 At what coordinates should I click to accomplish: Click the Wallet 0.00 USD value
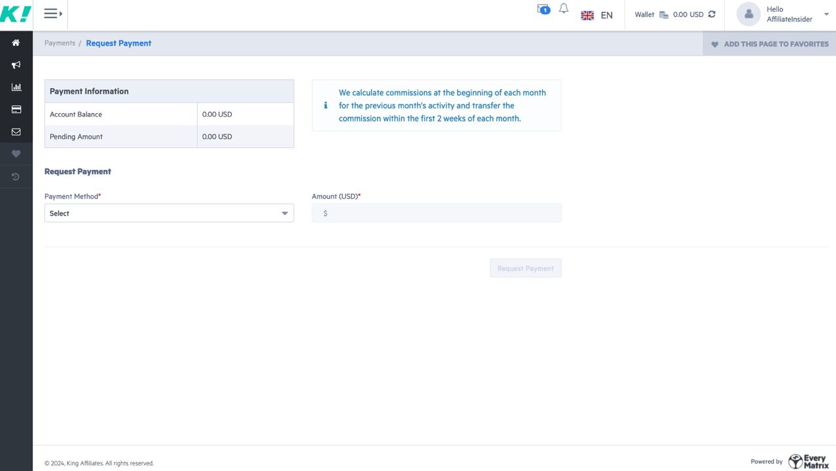pyautogui.click(x=688, y=14)
